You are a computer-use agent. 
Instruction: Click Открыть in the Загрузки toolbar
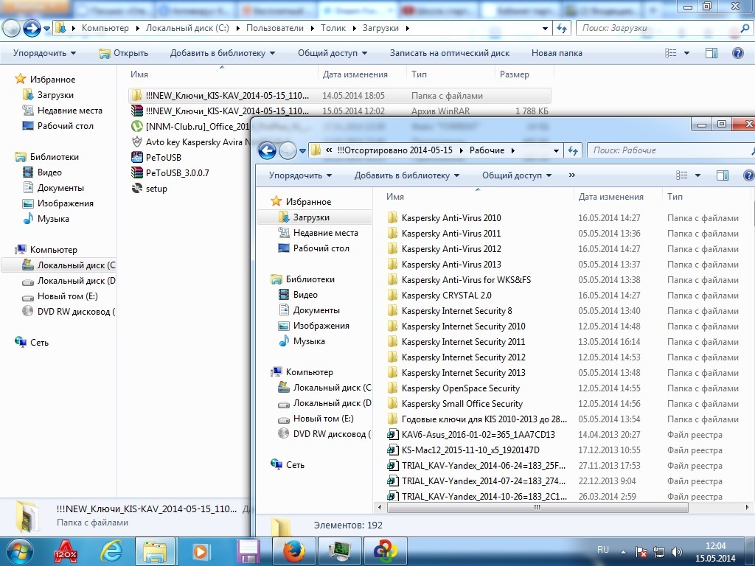(x=123, y=53)
